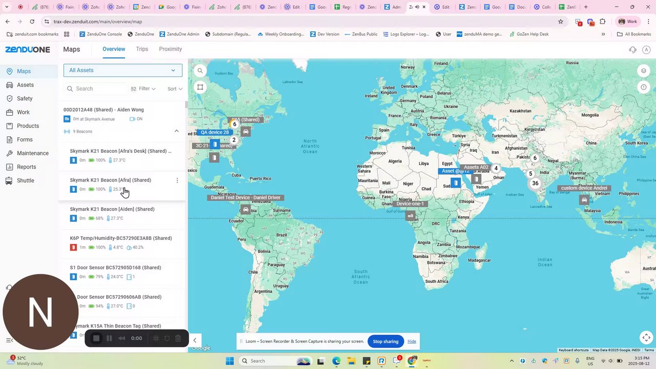Pause the Loom recording

[109, 338]
